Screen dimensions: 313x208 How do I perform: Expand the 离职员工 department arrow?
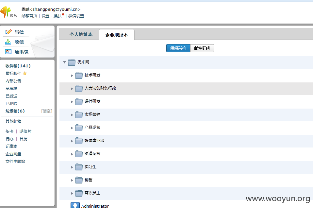(72, 193)
